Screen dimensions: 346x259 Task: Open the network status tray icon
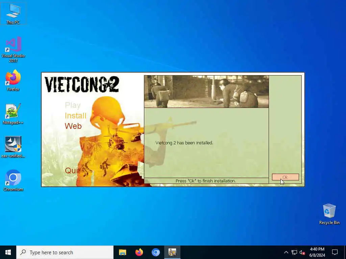point(294,252)
